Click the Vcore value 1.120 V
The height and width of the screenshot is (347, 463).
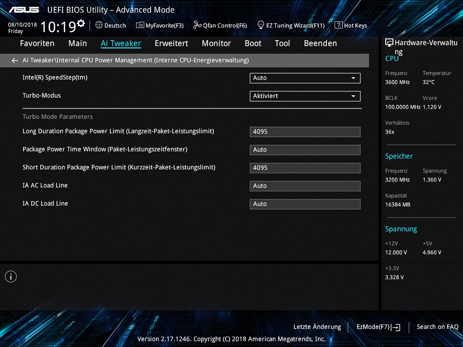pos(432,107)
